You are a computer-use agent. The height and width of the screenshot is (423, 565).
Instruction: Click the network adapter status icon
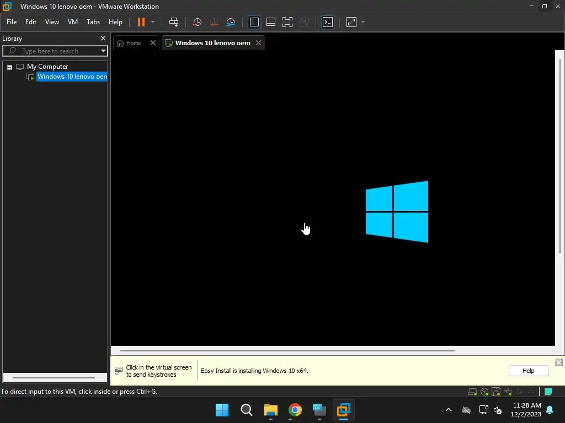click(508, 392)
